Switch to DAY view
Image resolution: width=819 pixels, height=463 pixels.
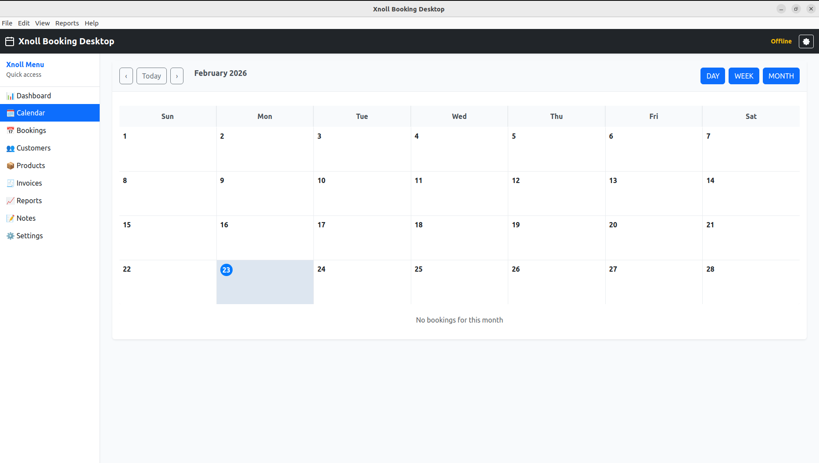click(712, 75)
